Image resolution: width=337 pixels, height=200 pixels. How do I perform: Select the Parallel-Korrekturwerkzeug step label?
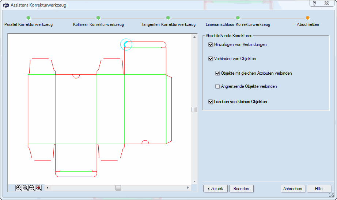pyautogui.click(x=29, y=24)
